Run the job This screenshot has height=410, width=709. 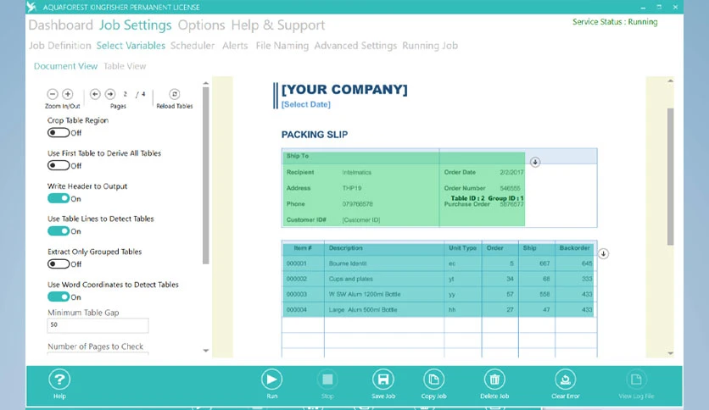(x=271, y=380)
